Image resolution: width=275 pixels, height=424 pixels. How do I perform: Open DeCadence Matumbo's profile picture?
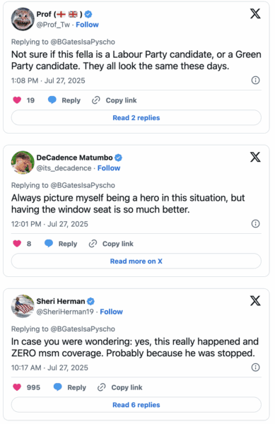point(23,163)
